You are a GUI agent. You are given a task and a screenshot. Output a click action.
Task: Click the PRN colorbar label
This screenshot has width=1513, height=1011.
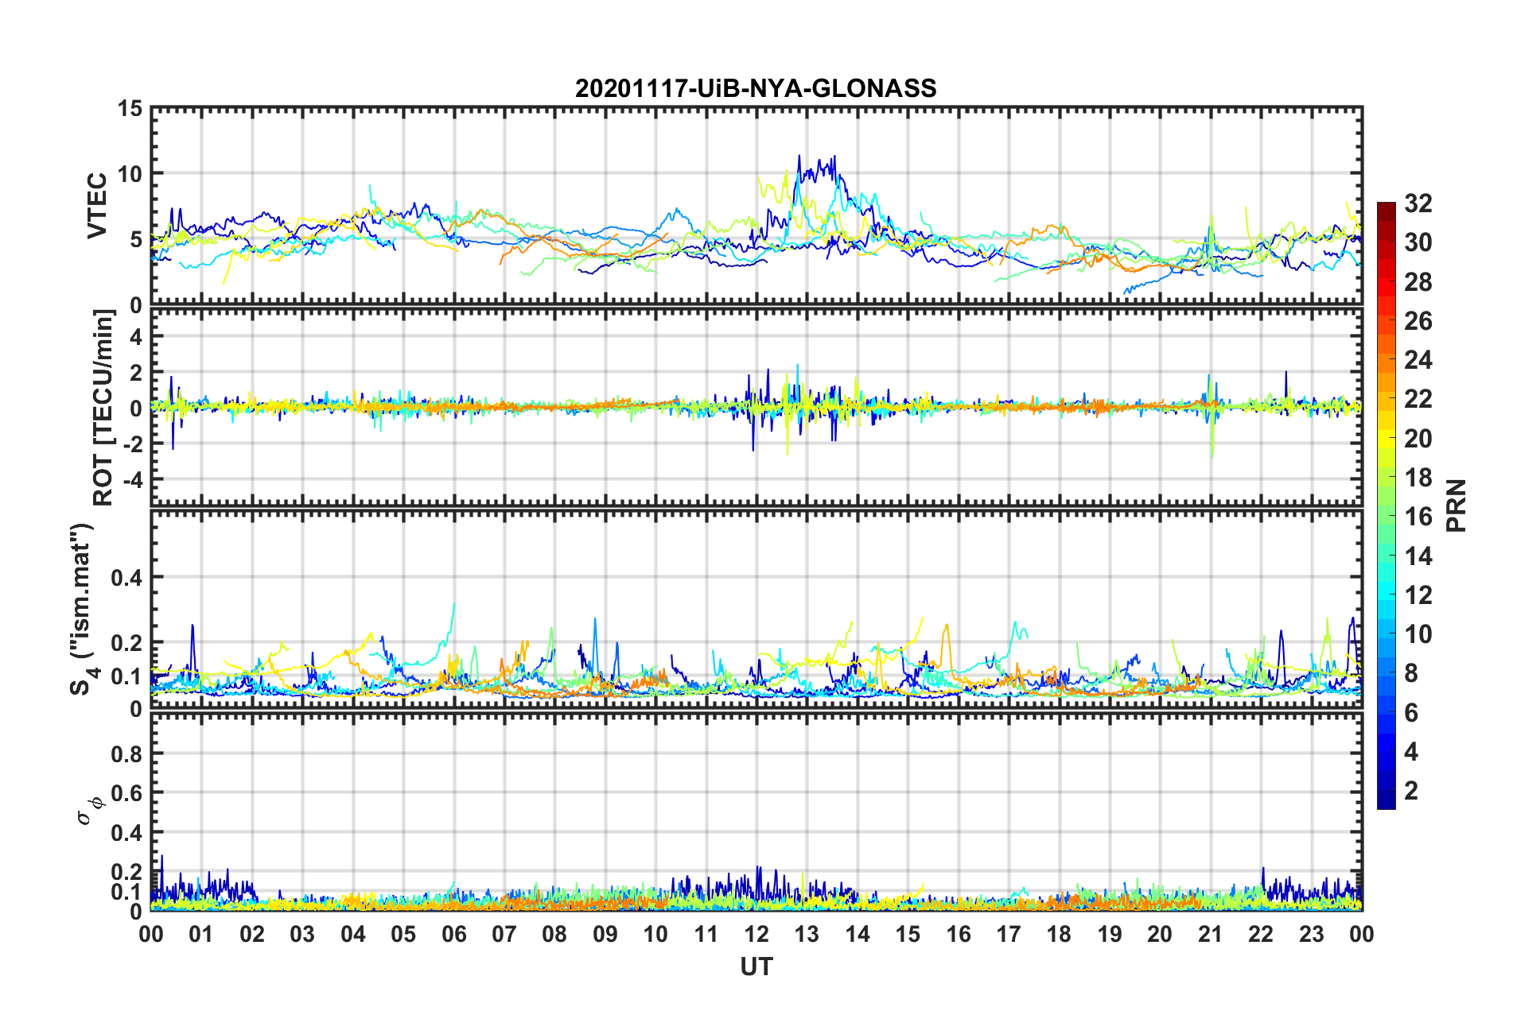1457,505
